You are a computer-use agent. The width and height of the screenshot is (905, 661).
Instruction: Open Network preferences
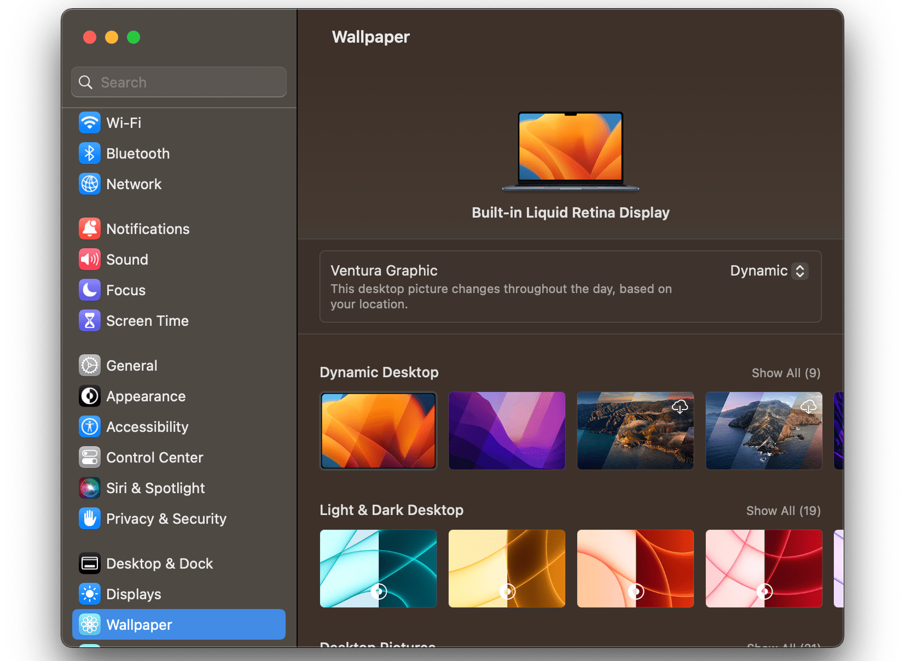(134, 184)
